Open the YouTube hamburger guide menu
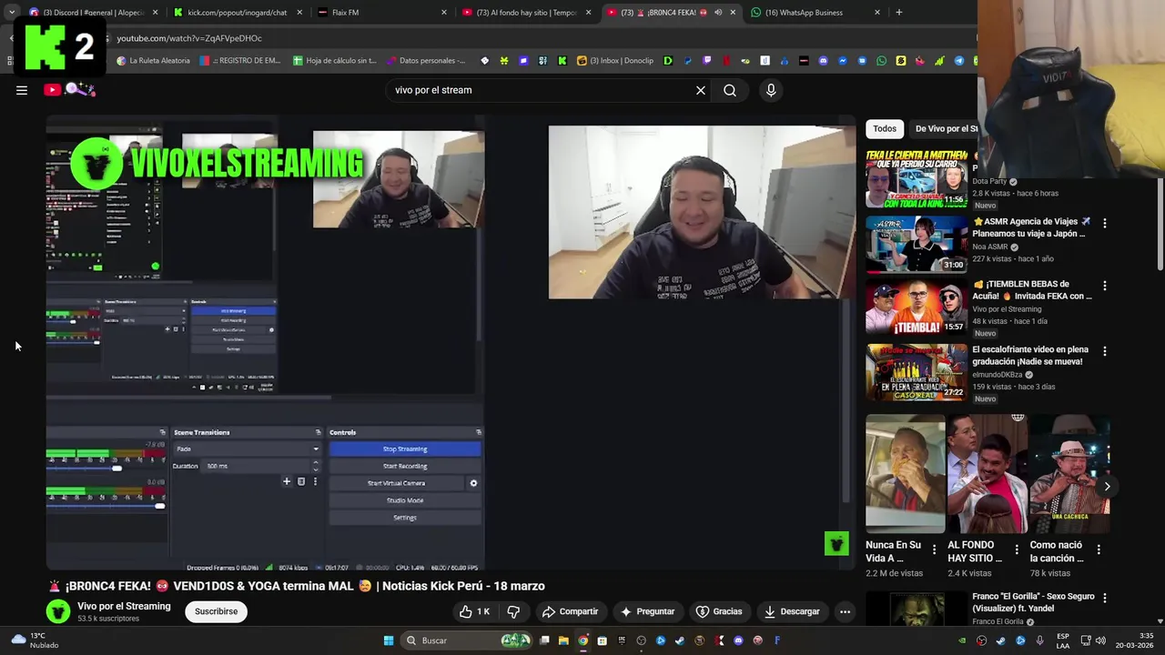This screenshot has height=655, width=1165. 22,90
